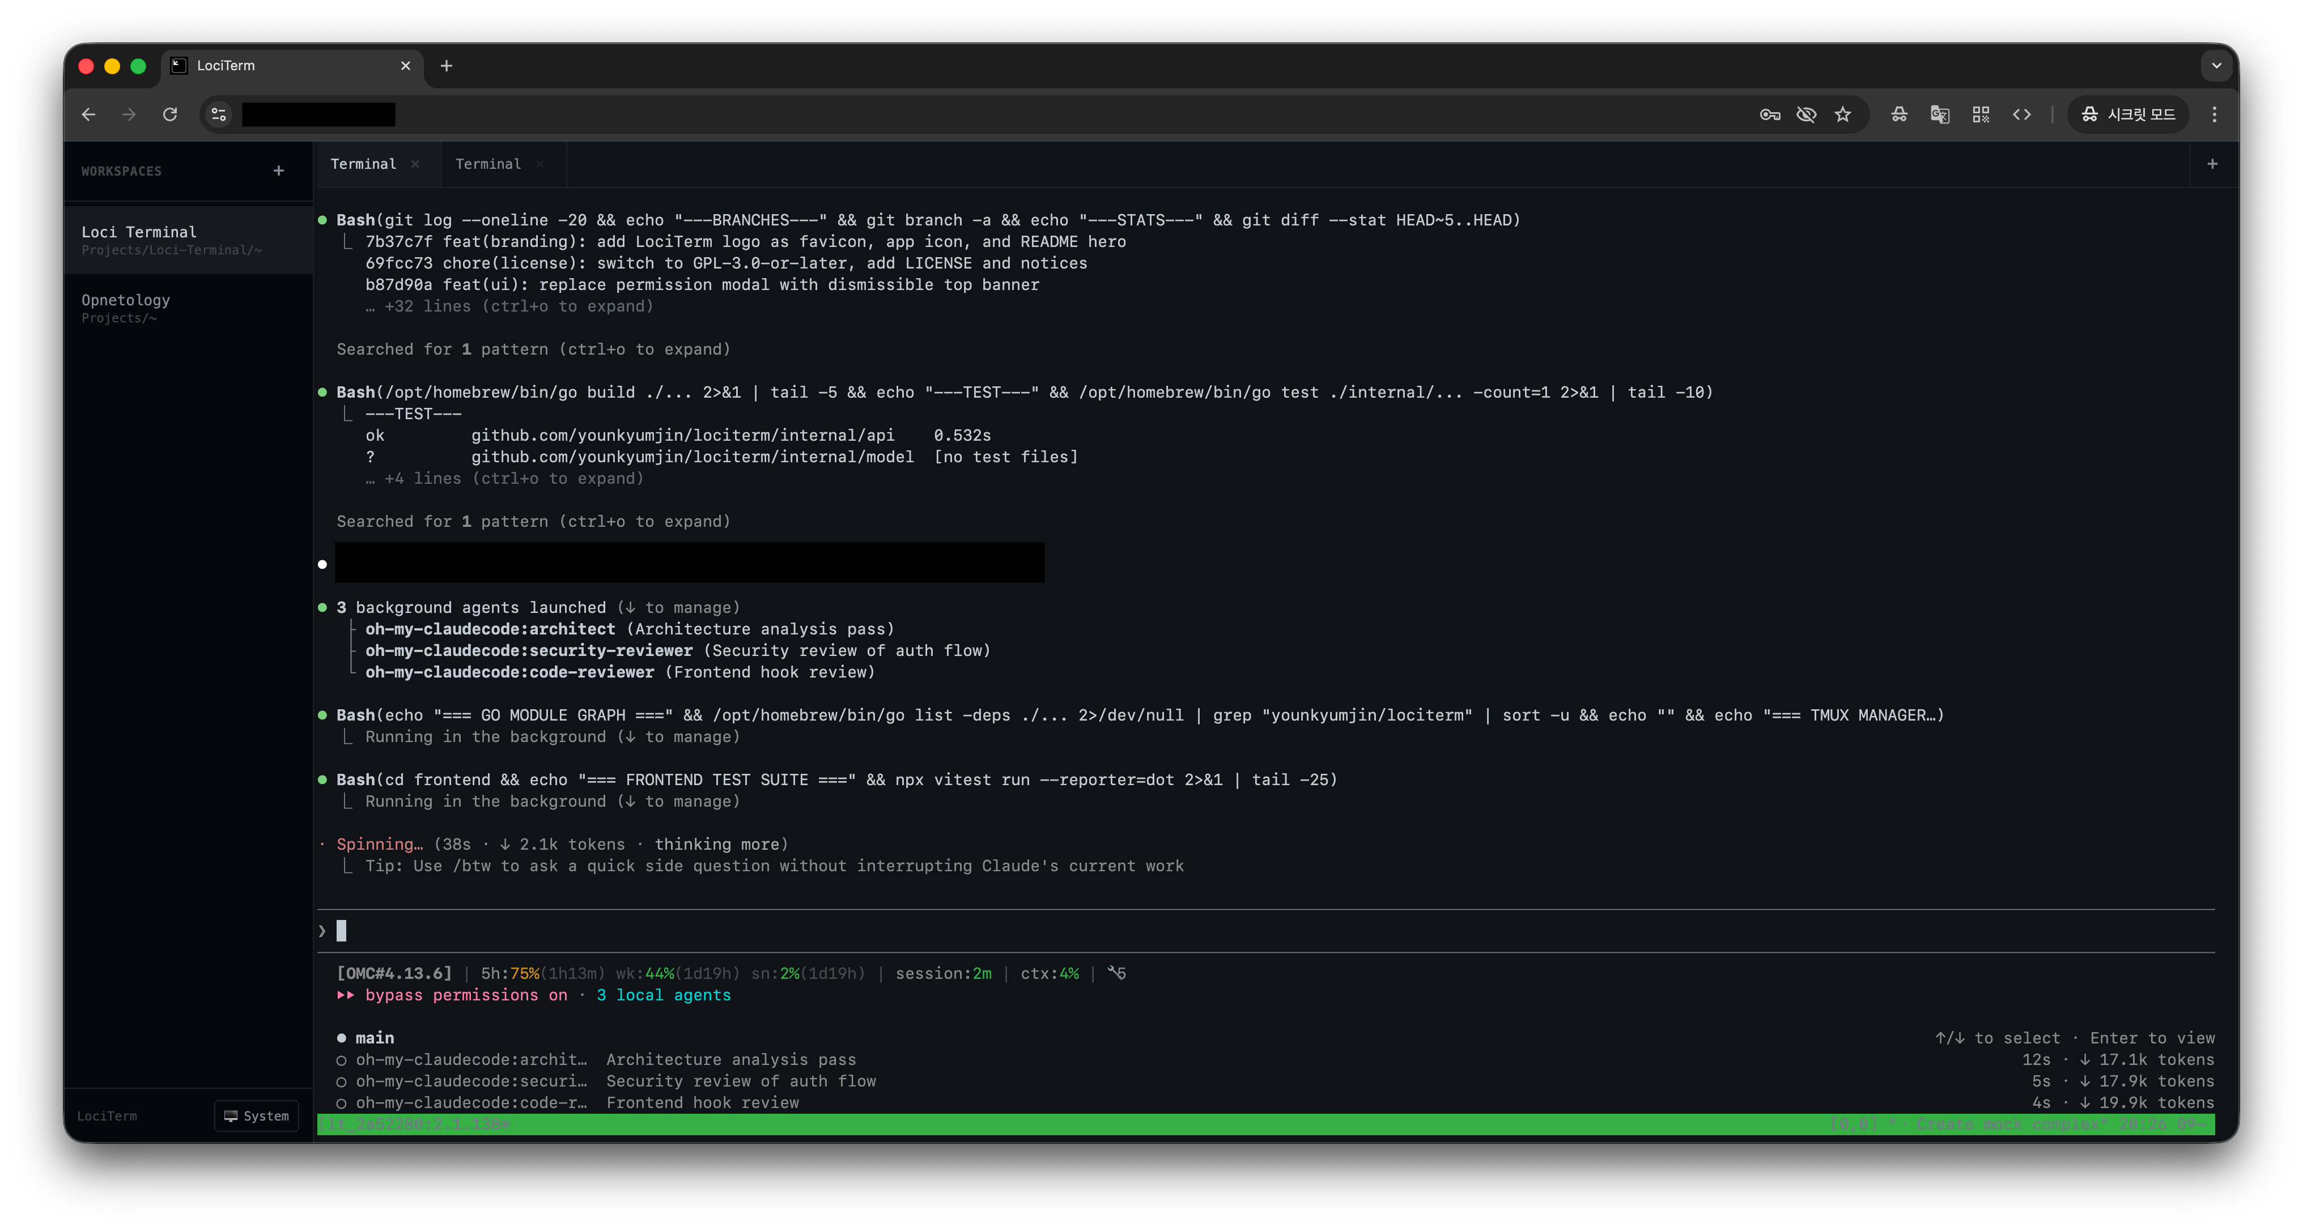Open site information icon in address bar
Viewport: 2303px width, 1227px height.
point(219,114)
